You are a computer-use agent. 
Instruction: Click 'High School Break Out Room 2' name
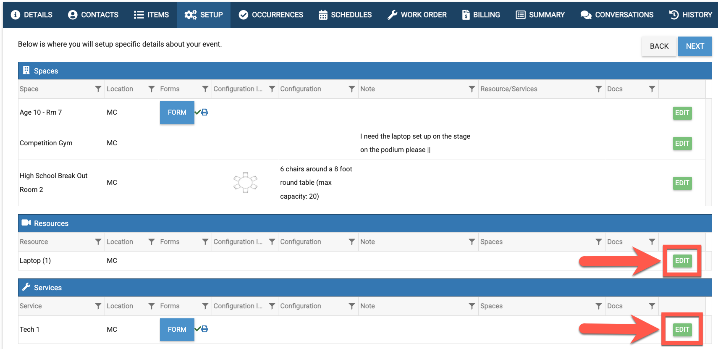[54, 183]
